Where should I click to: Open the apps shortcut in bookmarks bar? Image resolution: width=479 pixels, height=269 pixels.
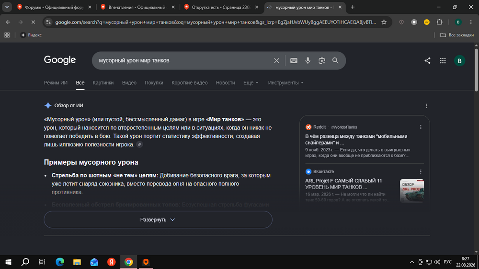(x=7, y=35)
